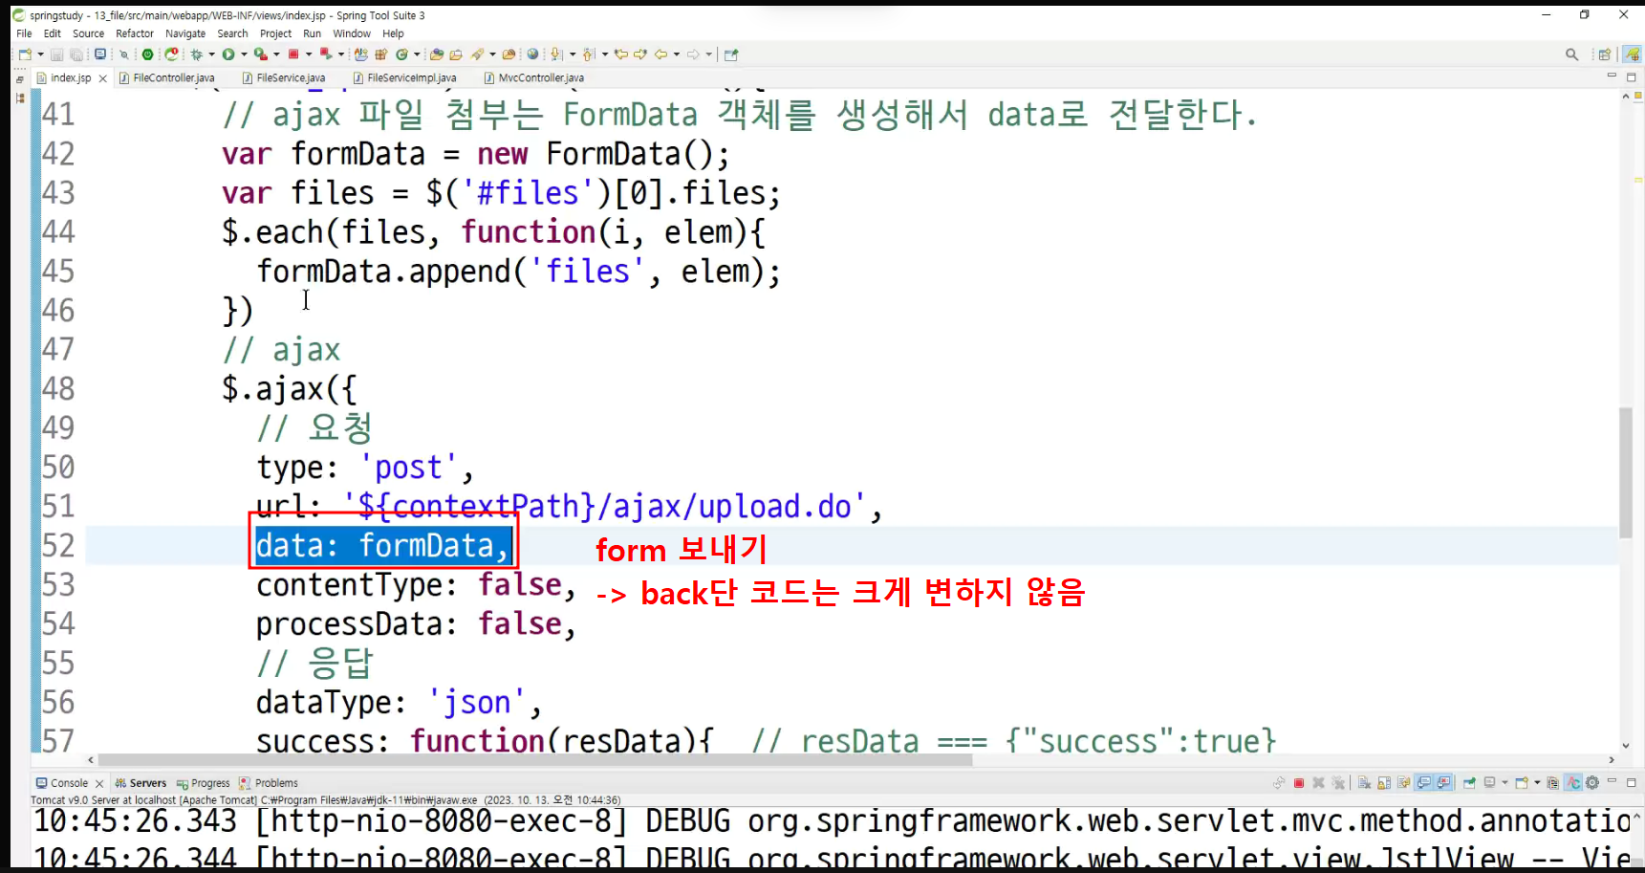Minimize the Console view icon

tap(1612, 781)
